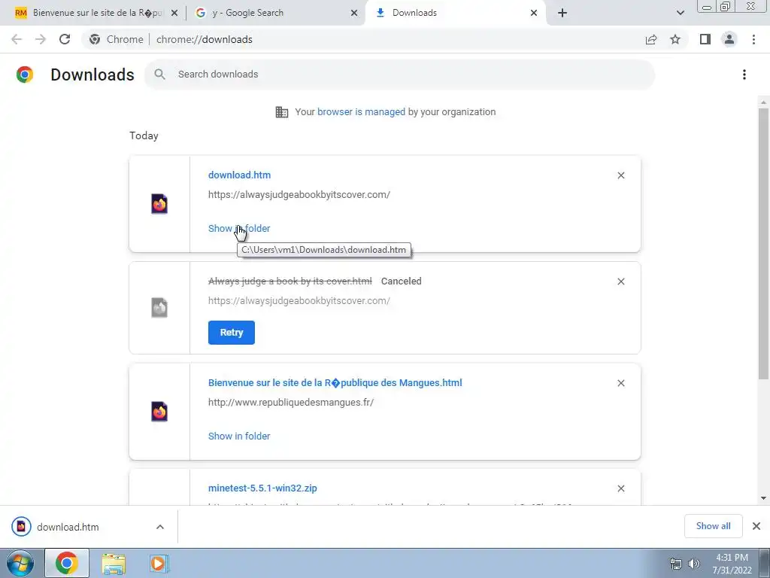Click the file icon of Bienvenue sur le site download

(x=159, y=412)
